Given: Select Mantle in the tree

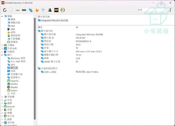Looking at the screenshot, I should point(13,87).
